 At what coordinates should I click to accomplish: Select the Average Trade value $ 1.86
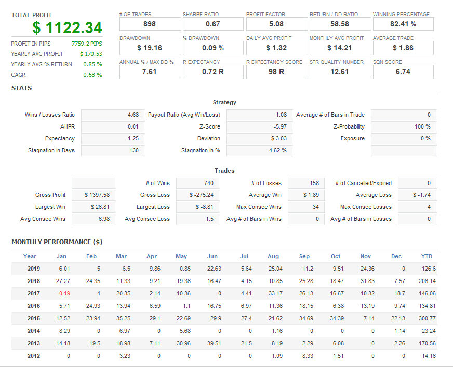point(403,48)
